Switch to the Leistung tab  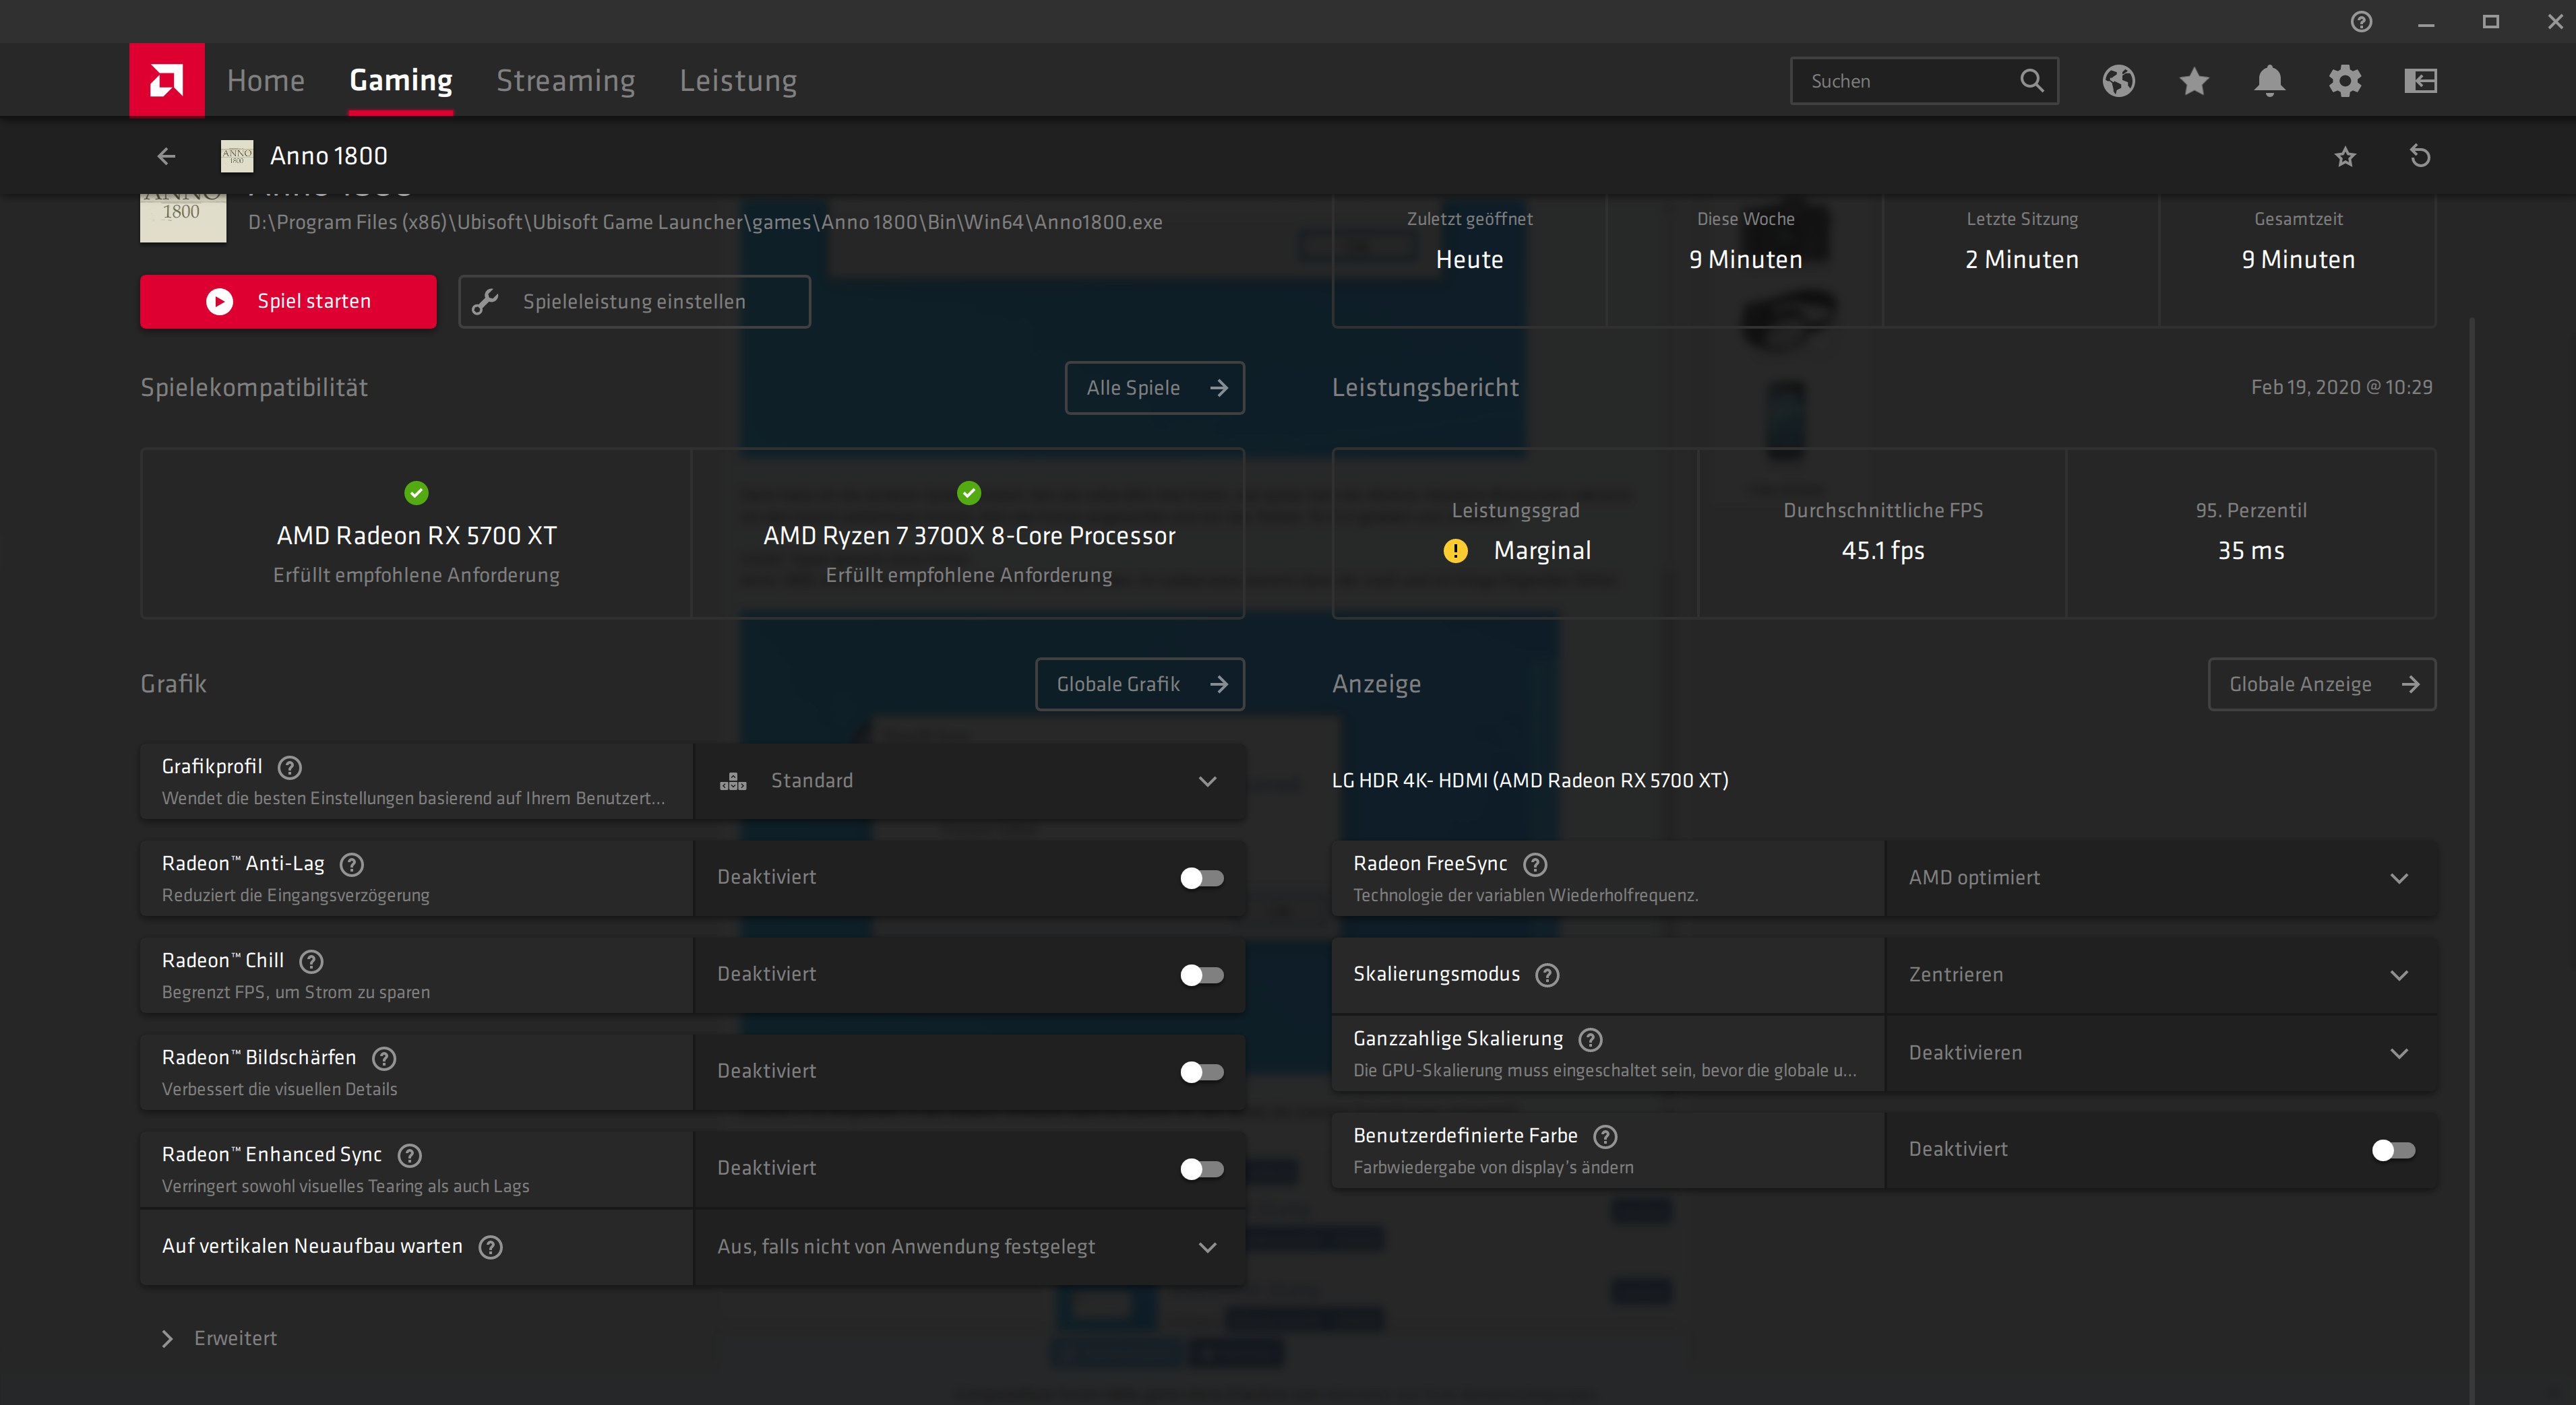(738, 81)
